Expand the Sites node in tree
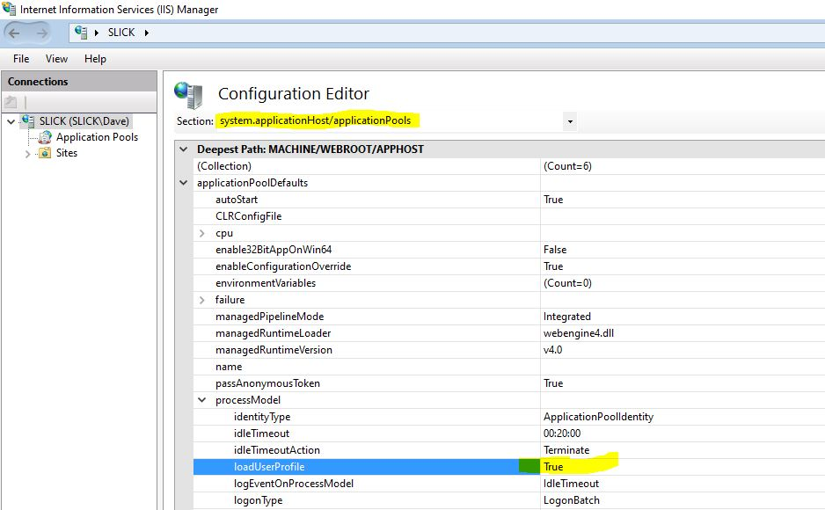825x510 pixels. [x=27, y=154]
